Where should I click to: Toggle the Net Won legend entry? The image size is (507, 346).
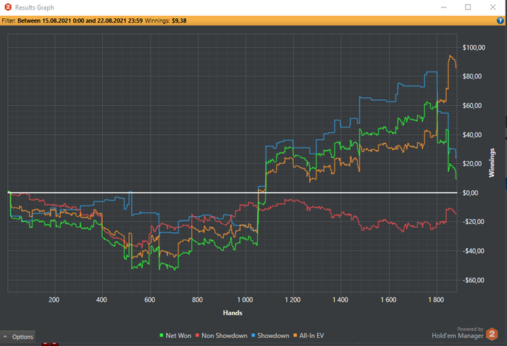[x=175, y=336]
